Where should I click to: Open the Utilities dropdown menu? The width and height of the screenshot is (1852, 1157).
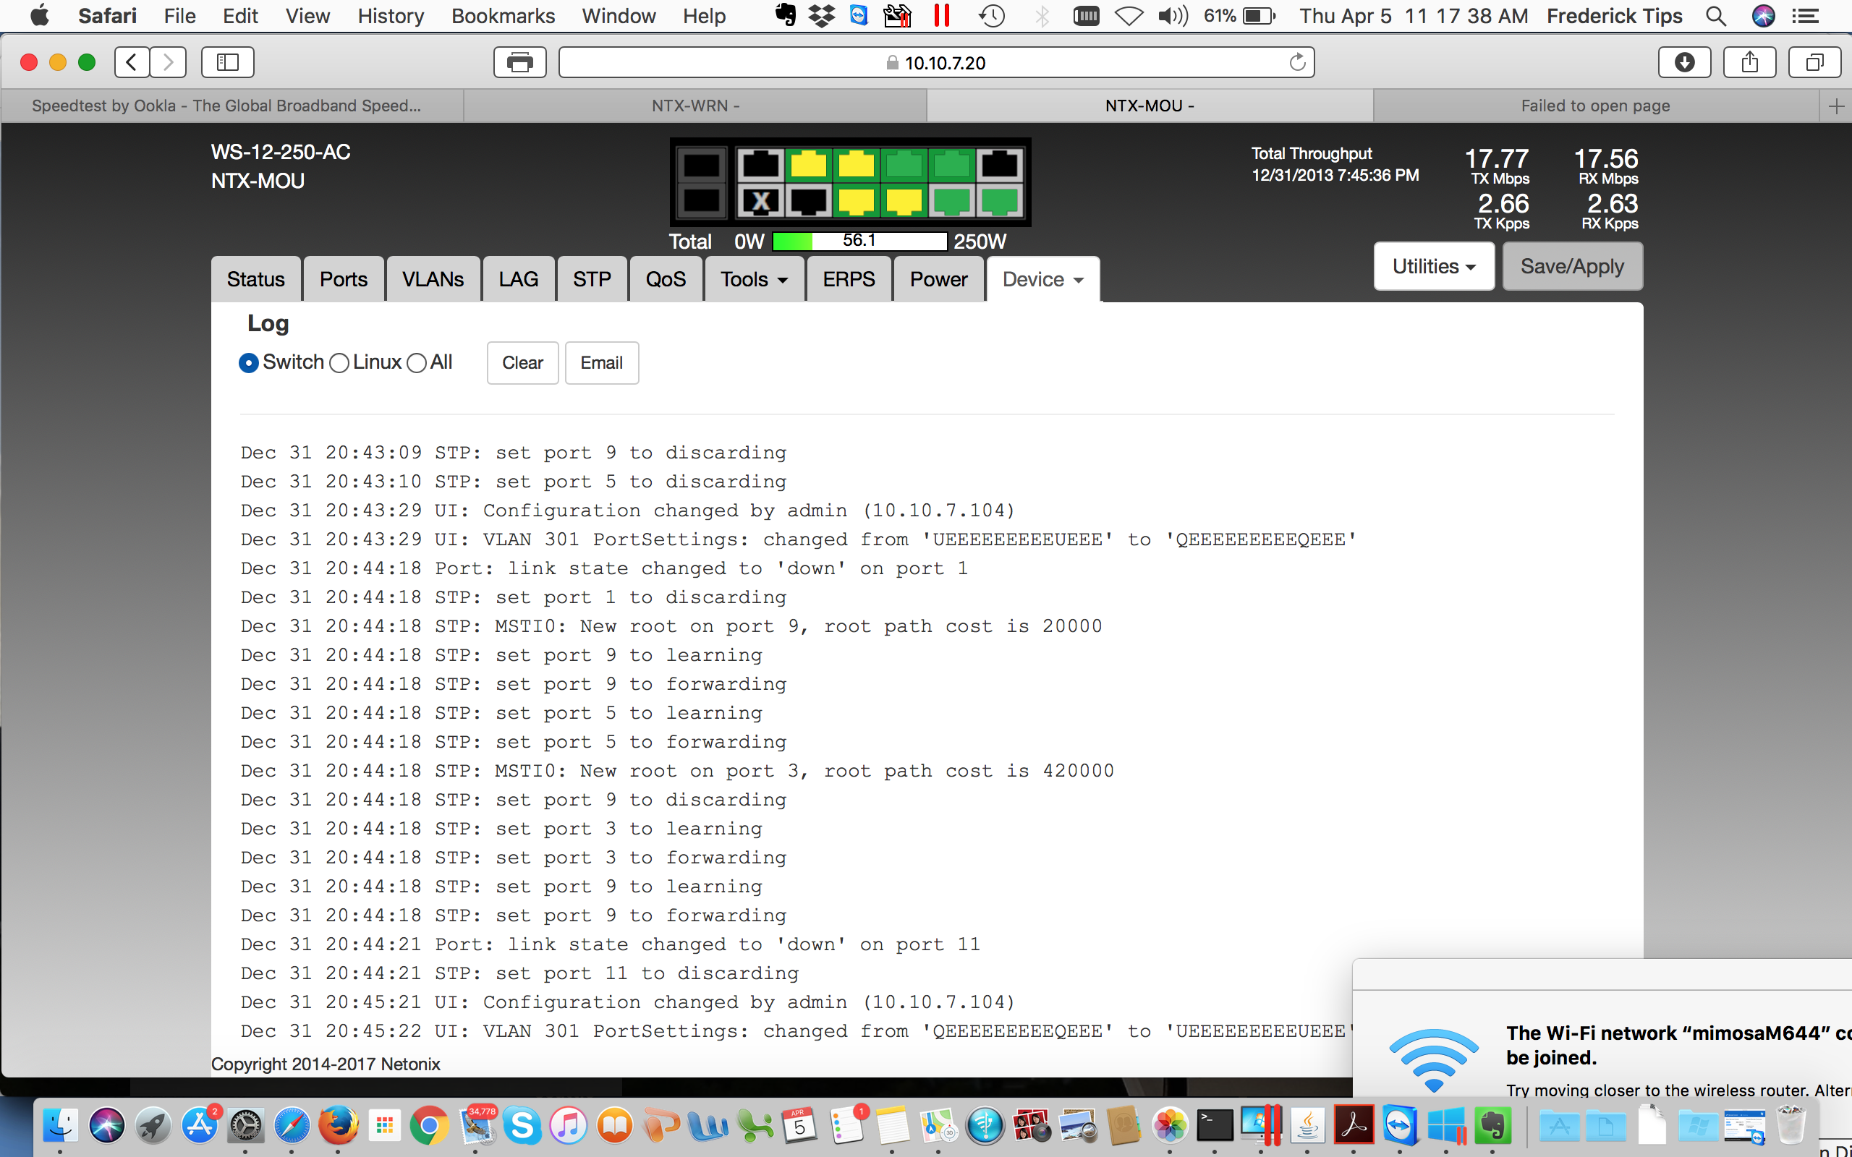point(1433,266)
